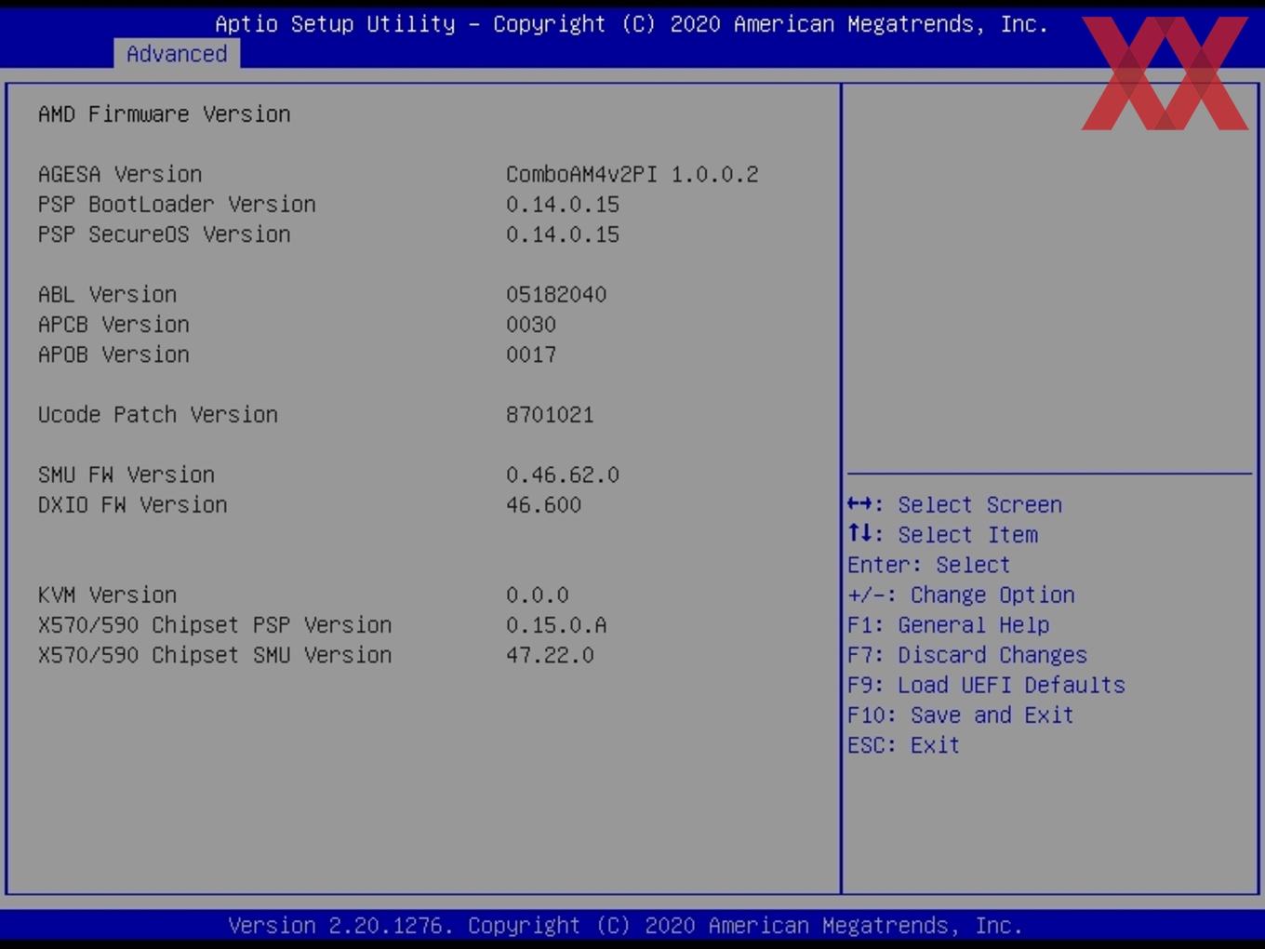Click the Chipset SMU value 47.22.0
This screenshot has width=1265, height=949.
(550, 655)
